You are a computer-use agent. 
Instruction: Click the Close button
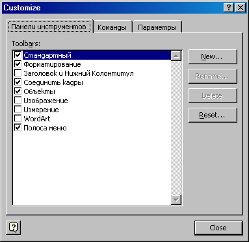[218, 228]
